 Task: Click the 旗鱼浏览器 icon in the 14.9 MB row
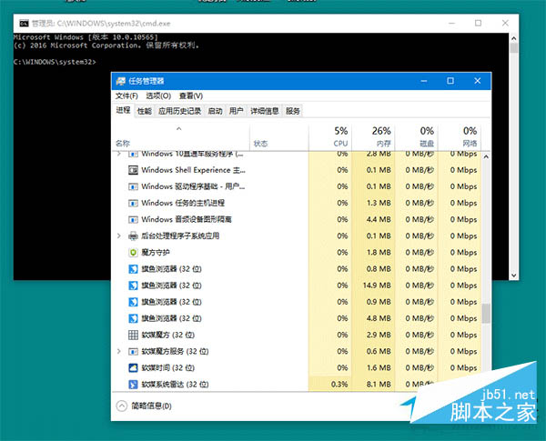[x=133, y=286]
